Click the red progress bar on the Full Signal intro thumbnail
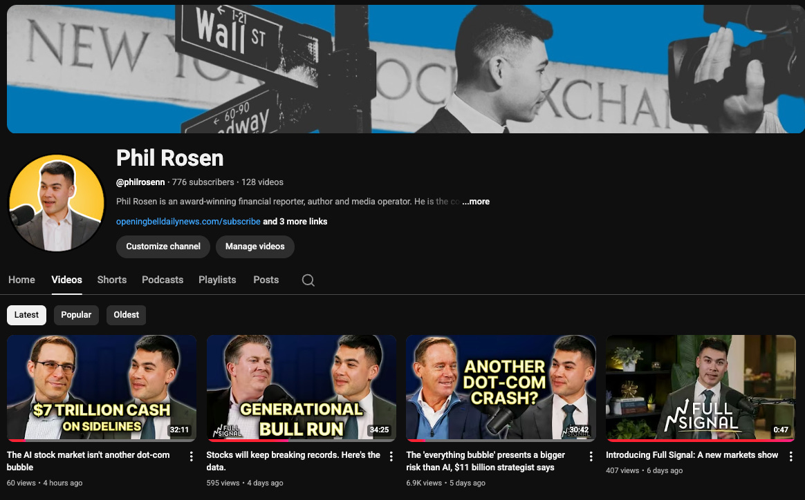Screen dimensions: 805x500 (701, 440)
